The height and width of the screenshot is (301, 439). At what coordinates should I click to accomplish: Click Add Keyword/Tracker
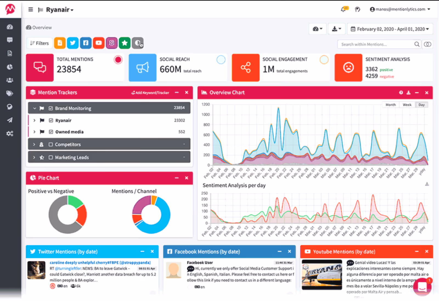click(x=150, y=93)
